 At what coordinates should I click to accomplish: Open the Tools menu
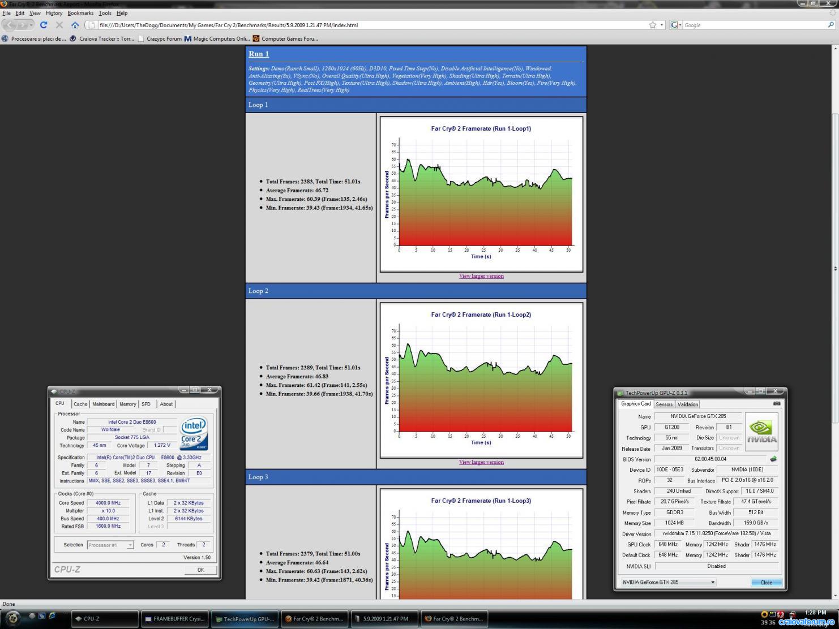click(105, 13)
